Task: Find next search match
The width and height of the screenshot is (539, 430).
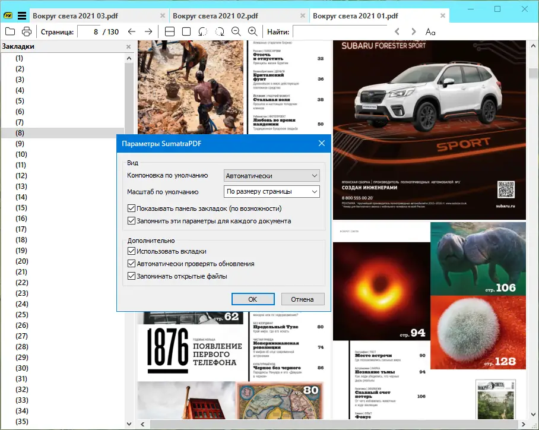Action: 414,31
